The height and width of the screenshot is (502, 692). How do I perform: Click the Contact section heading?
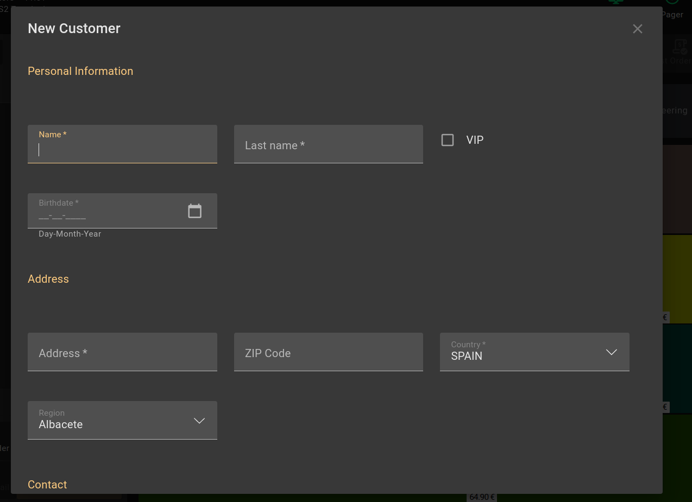click(x=47, y=485)
